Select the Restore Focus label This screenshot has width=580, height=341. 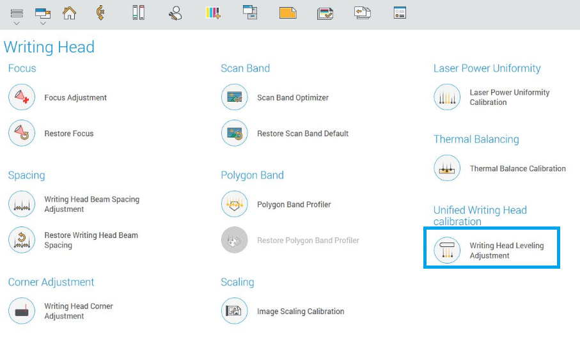pos(69,134)
